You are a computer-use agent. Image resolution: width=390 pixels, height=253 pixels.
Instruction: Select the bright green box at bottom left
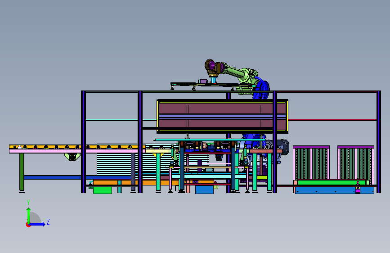[103, 190]
